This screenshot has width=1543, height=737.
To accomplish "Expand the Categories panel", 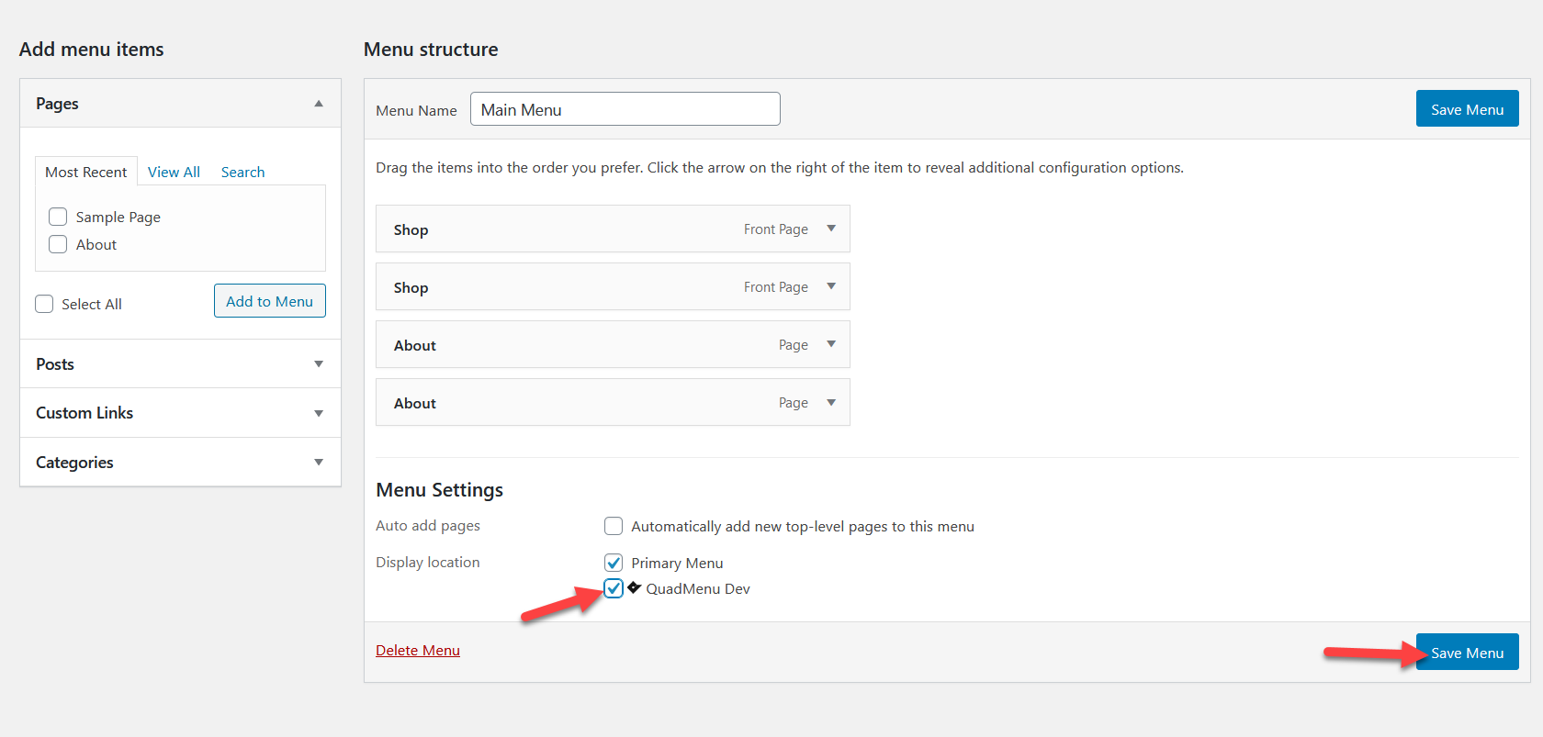I will click(319, 462).
